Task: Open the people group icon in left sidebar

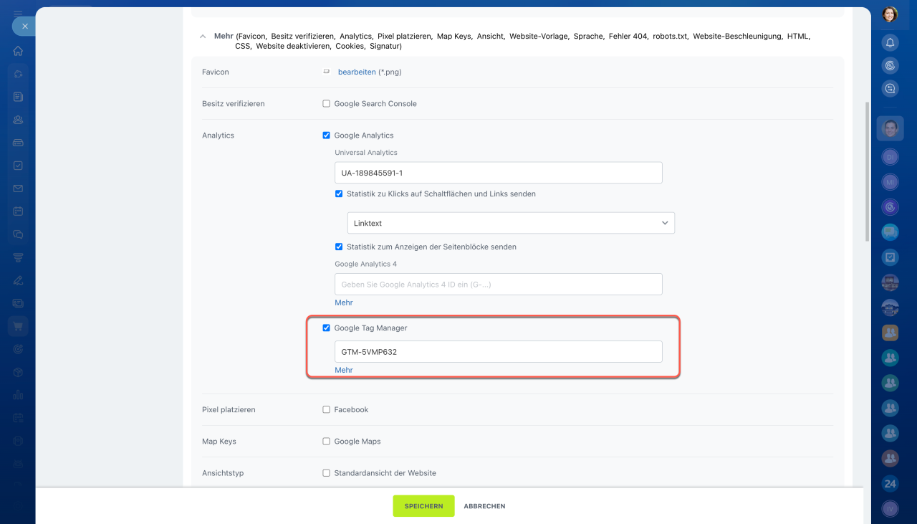Action: point(18,120)
